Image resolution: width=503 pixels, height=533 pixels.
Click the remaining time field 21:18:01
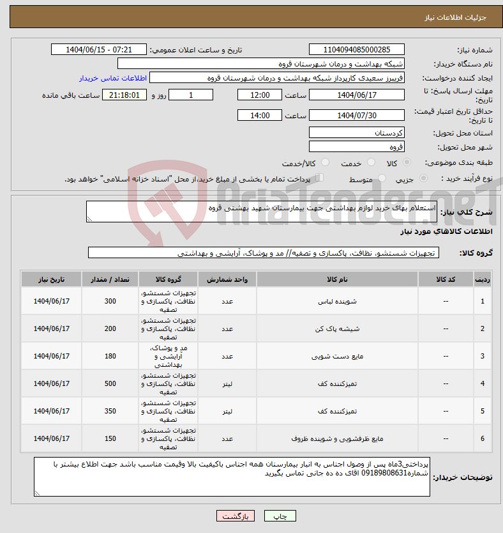tap(124, 95)
